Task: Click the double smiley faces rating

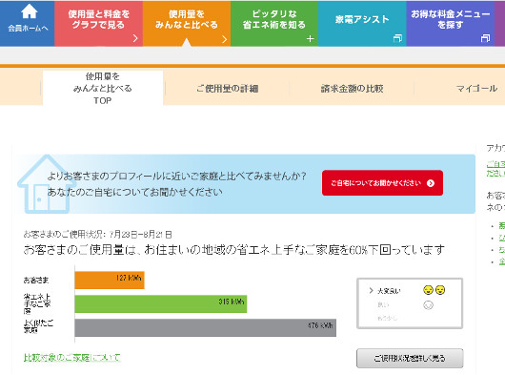Action: pyautogui.click(x=434, y=290)
